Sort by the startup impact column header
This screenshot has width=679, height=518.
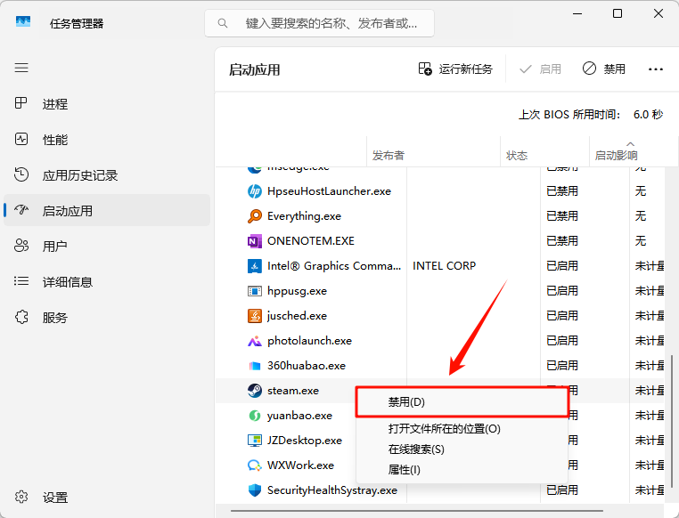[616, 155]
